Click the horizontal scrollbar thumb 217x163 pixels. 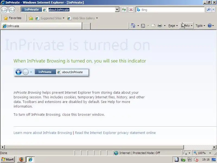tap(94, 147)
